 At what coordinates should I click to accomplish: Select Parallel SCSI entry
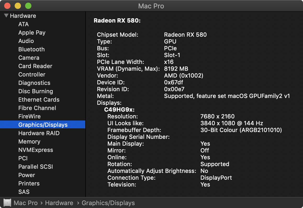tap(36, 167)
